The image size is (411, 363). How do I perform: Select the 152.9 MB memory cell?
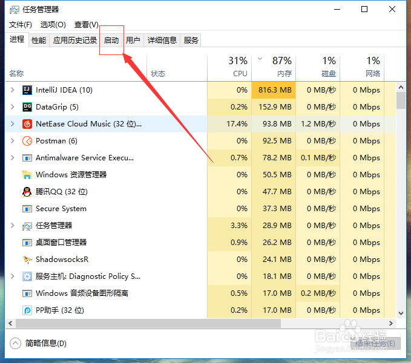click(274, 107)
